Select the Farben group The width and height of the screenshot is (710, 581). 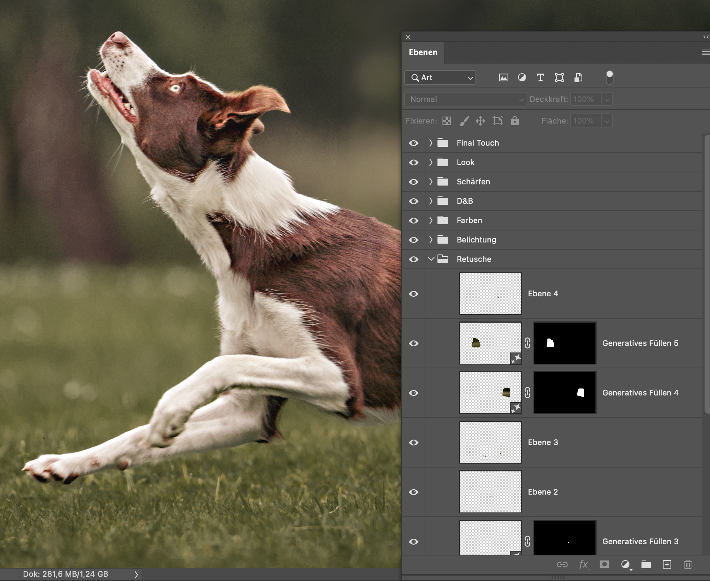coord(469,220)
